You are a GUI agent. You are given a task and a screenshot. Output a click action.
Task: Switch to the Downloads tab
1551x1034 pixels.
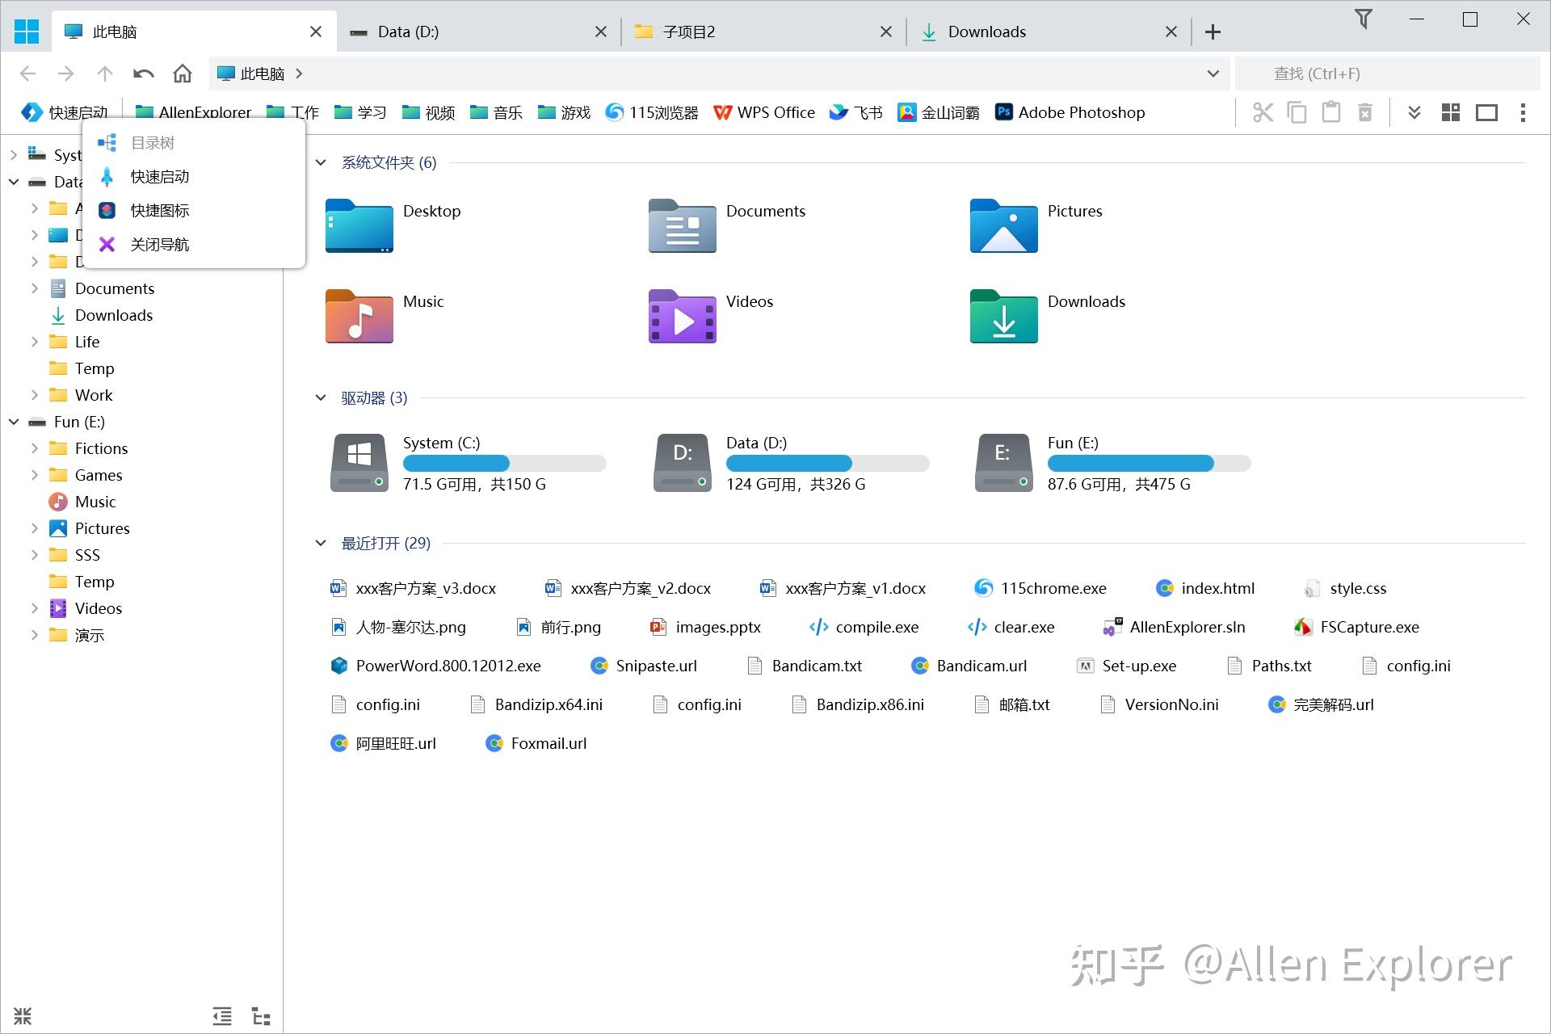pos(986,32)
